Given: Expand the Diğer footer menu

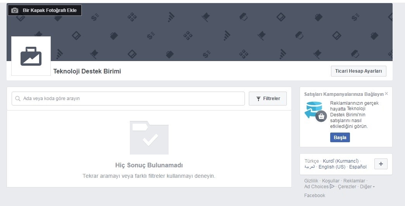Looking at the screenshot, I should (x=367, y=187).
